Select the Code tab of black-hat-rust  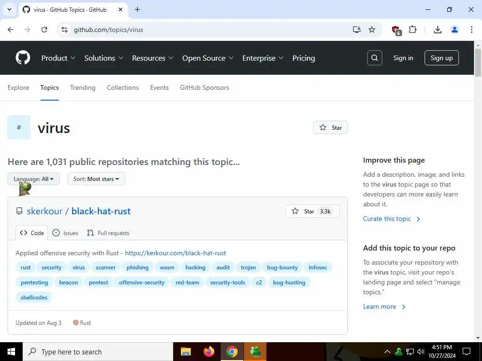click(x=32, y=233)
